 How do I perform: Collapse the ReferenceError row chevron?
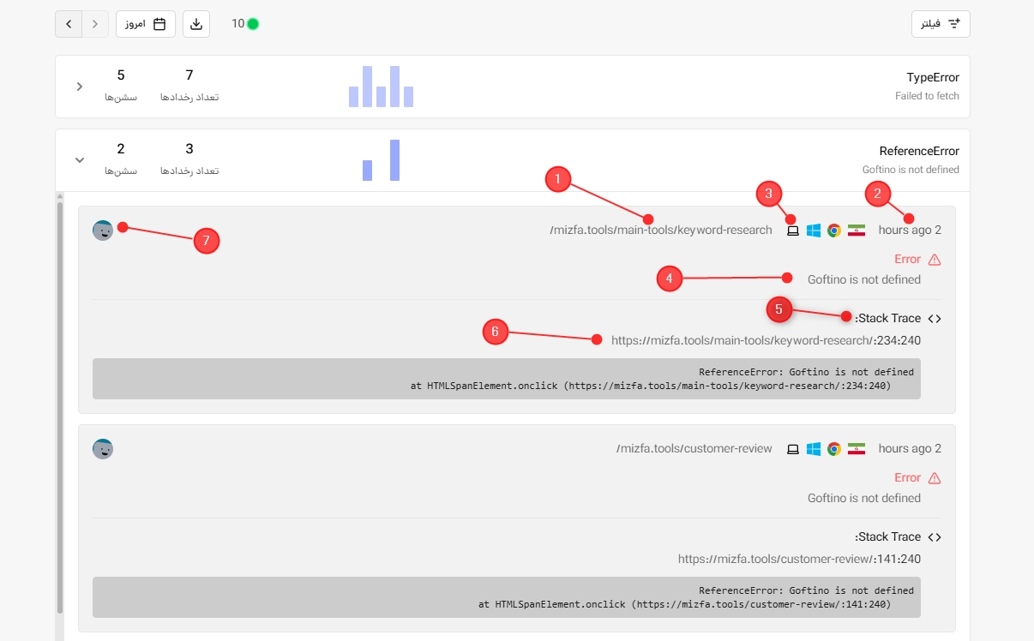pyautogui.click(x=80, y=160)
